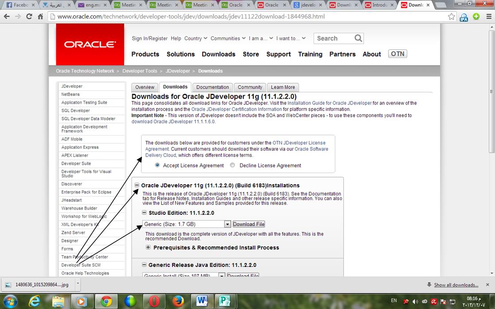Bookmark this page with the star icon
Screen dimensions: 495x309
pos(452,17)
